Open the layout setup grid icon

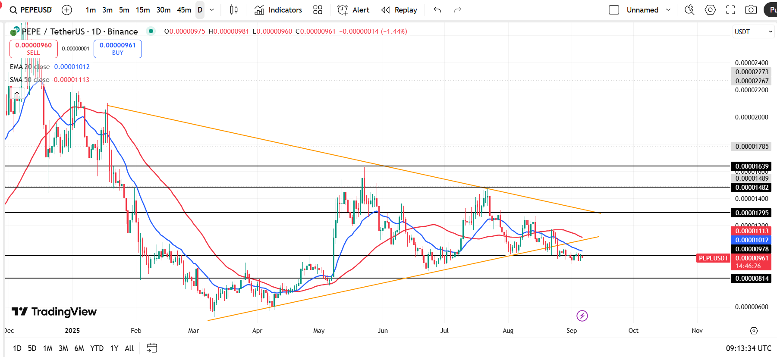[318, 10]
